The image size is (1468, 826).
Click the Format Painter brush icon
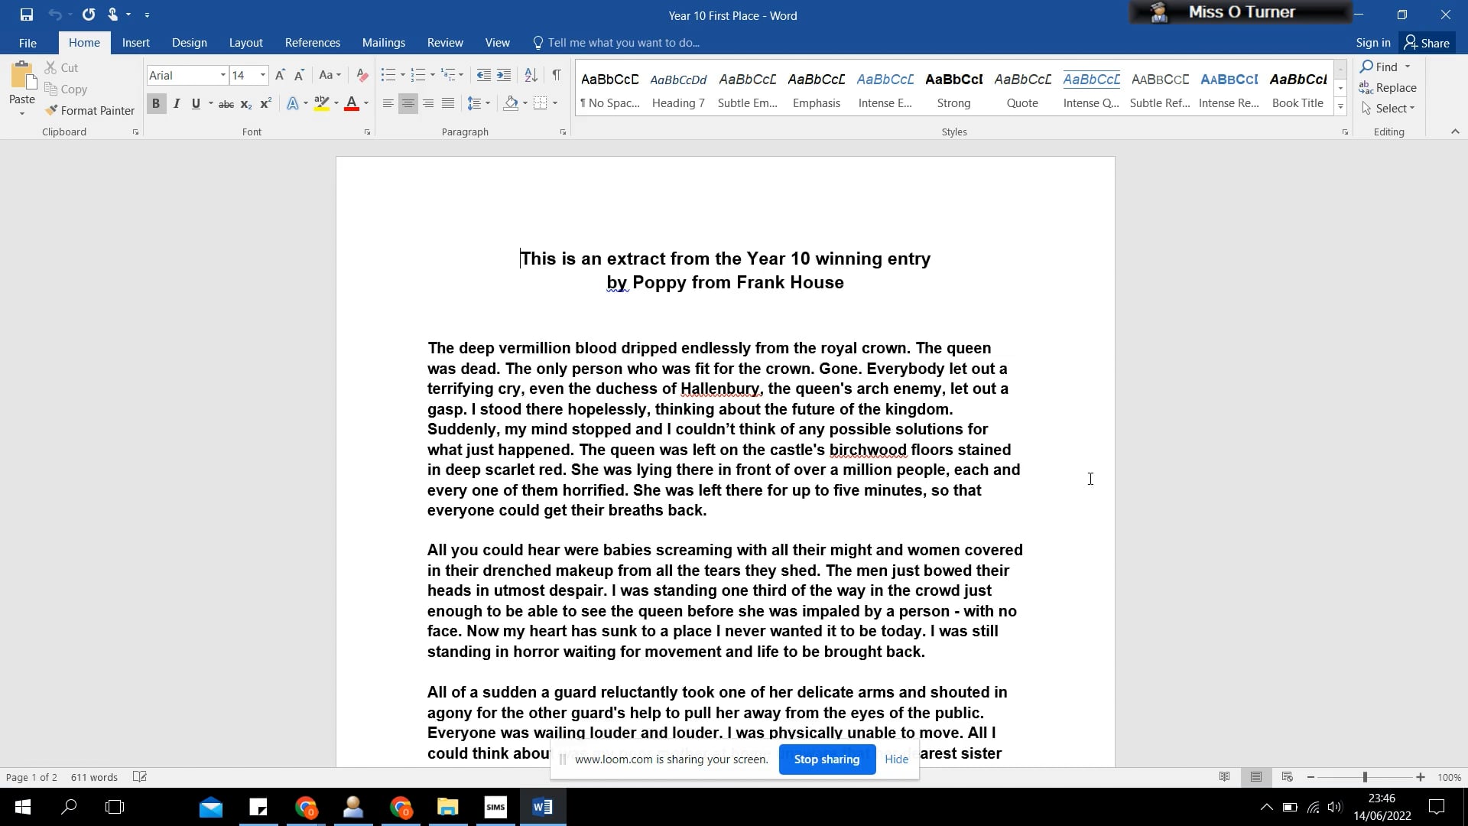click(51, 111)
